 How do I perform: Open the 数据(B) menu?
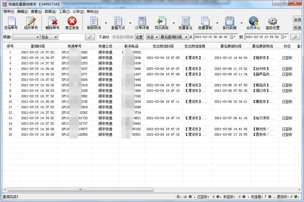coord(50,12)
